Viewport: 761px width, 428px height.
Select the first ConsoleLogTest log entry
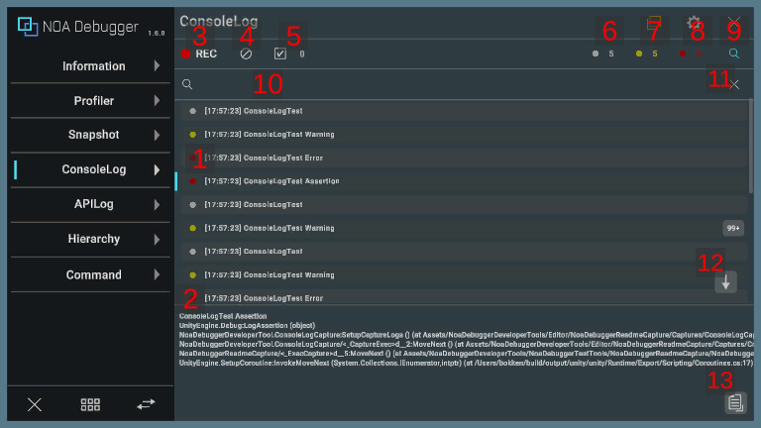click(464, 111)
